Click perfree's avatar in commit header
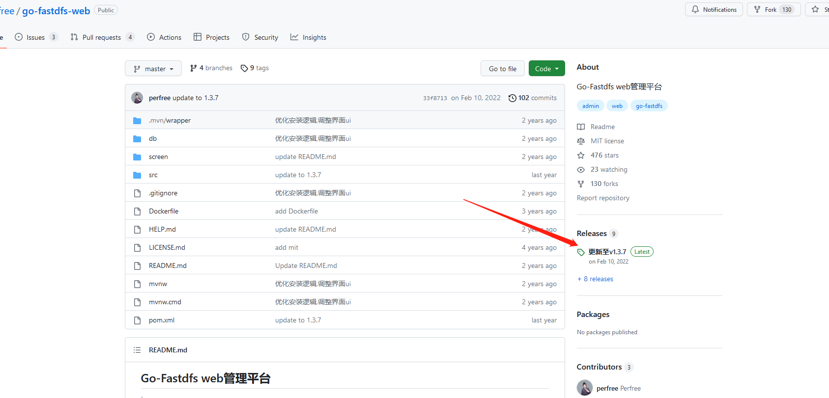This screenshot has width=829, height=398. point(137,98)
